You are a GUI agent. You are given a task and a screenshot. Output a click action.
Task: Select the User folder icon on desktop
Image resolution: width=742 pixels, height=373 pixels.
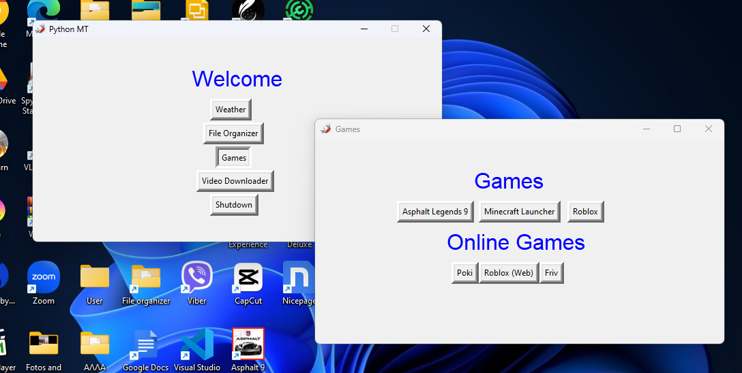[x=95, y=283]
